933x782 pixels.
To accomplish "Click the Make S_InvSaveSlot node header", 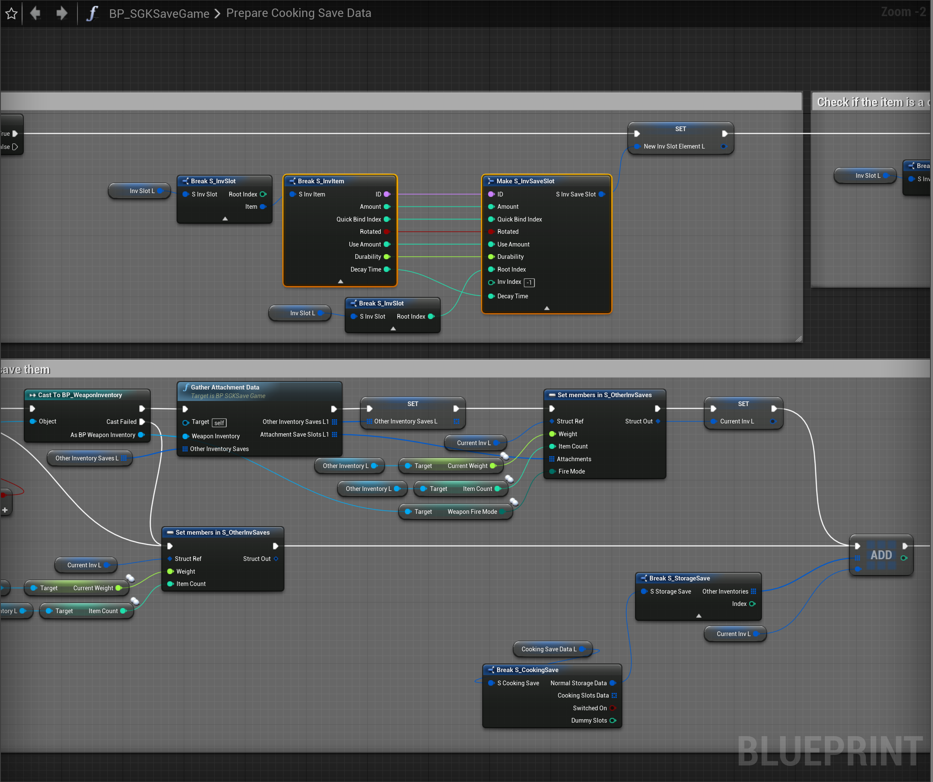I will [525, 181].
